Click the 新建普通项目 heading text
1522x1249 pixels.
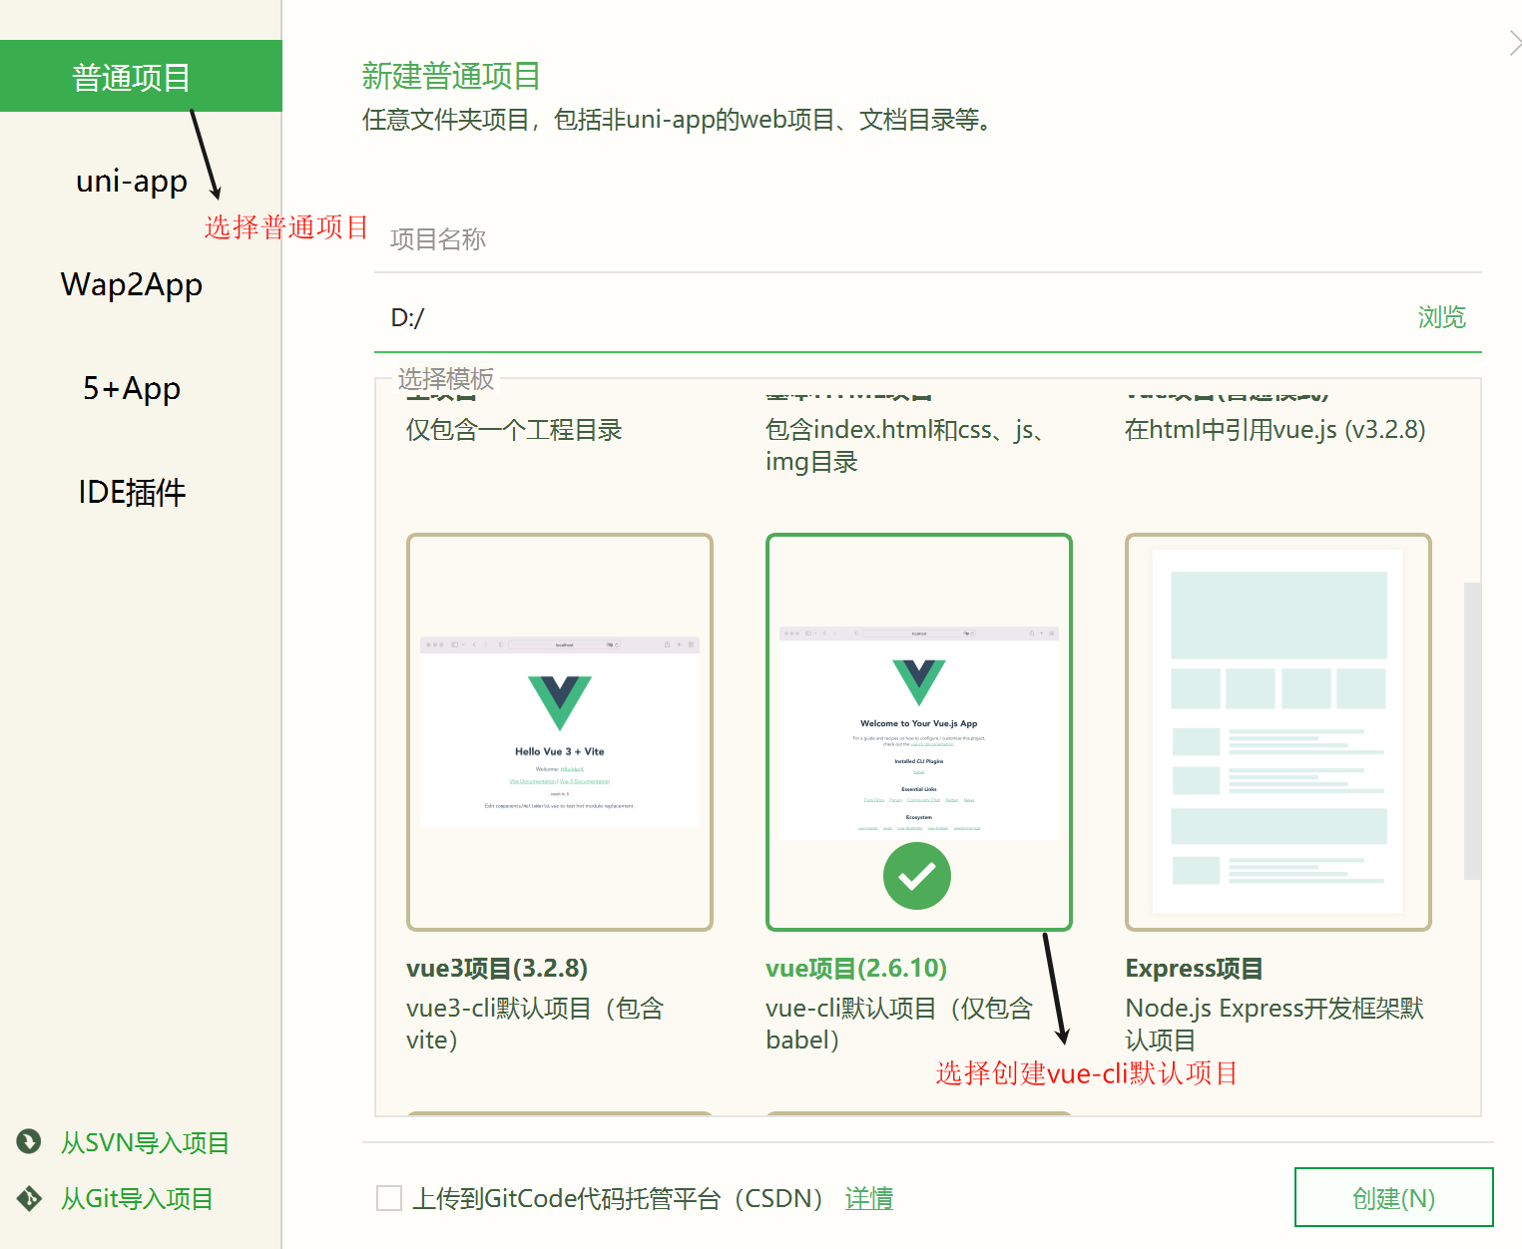coord(451,76)
